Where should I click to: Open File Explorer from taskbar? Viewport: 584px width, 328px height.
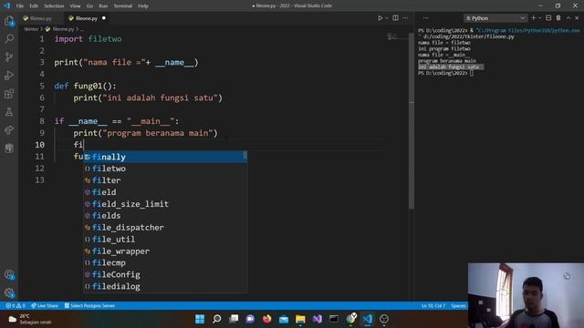pyautogui.click(x=300, y=319)
